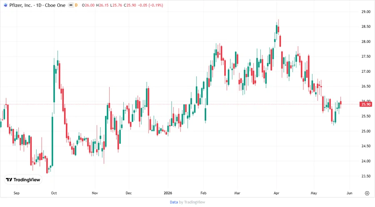Click the May label on time axis
This screenshot has height=207, width=375.
point(314,193)
